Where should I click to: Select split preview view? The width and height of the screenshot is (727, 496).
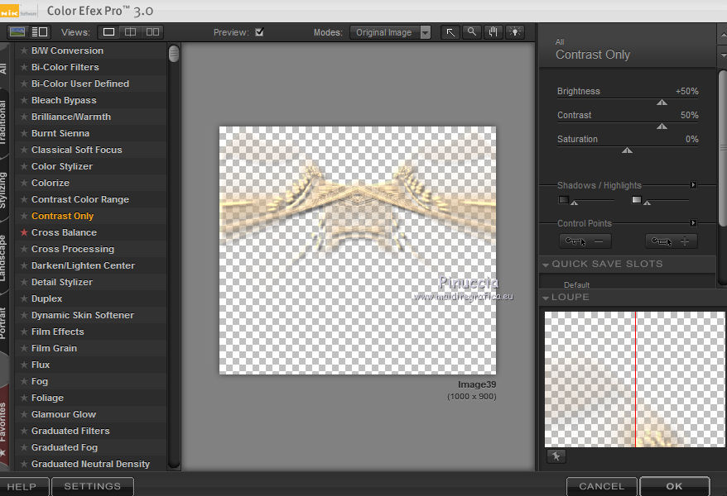point(130,32)
